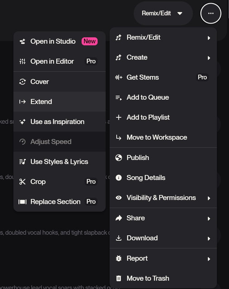Choose Extend from the submenu
The width and height of the screenshot is (229, 289).
[59, 102]
